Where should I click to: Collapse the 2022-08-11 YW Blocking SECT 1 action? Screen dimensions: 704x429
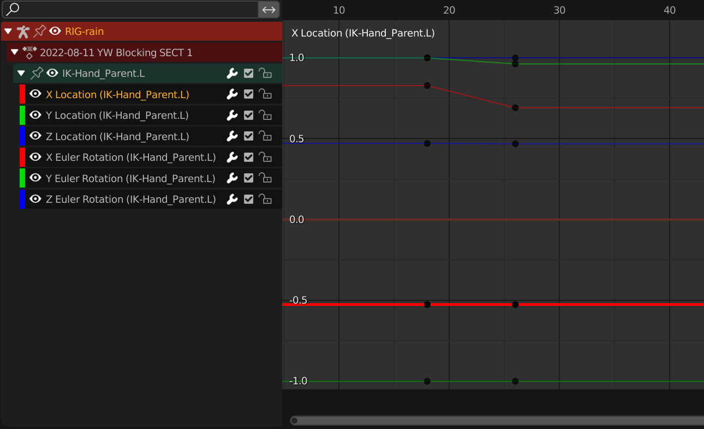pyautogui.click(x=15, y=52)
